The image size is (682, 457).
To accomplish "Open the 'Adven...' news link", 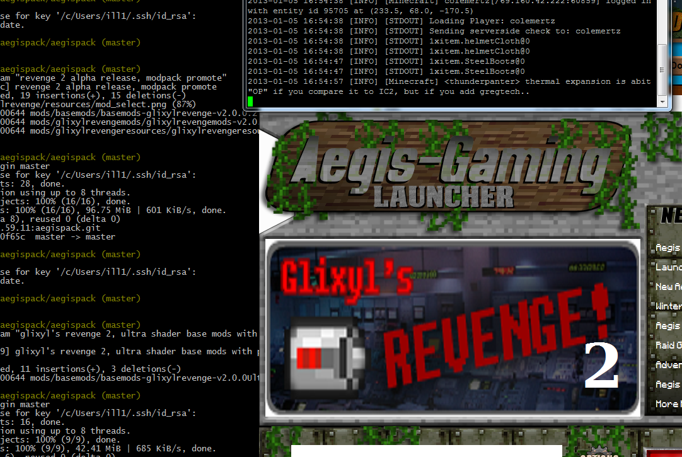I will click(x=668, y=365).
